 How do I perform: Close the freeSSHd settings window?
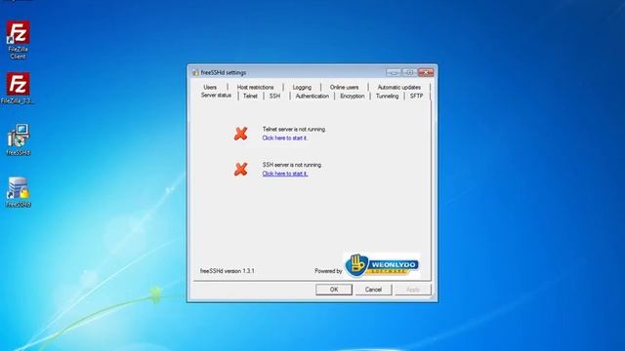[426, 72]
